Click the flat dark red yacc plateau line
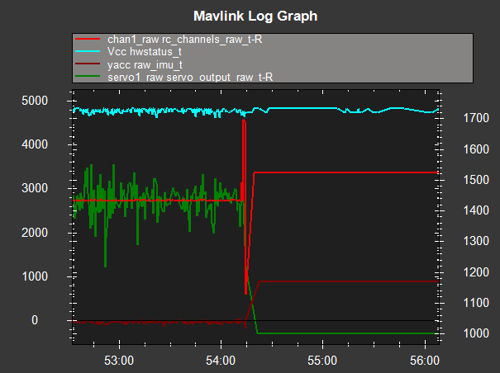The image size is (500, 373). (x=349, y=281)
